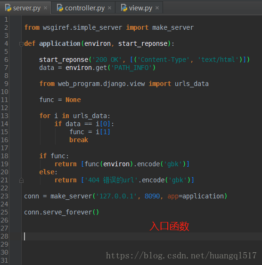
Task: Click 'func(environ)' in the return statement on line 19
Action: tap(108, 164)
